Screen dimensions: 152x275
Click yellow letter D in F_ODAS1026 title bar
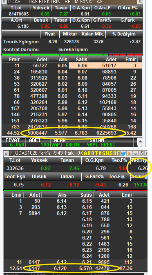[x=89, y=153]
